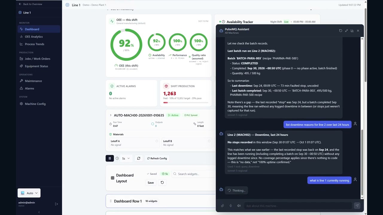Open the 5s refresh interval dropdown
383x215 pixels.
(x=126, y=158)
